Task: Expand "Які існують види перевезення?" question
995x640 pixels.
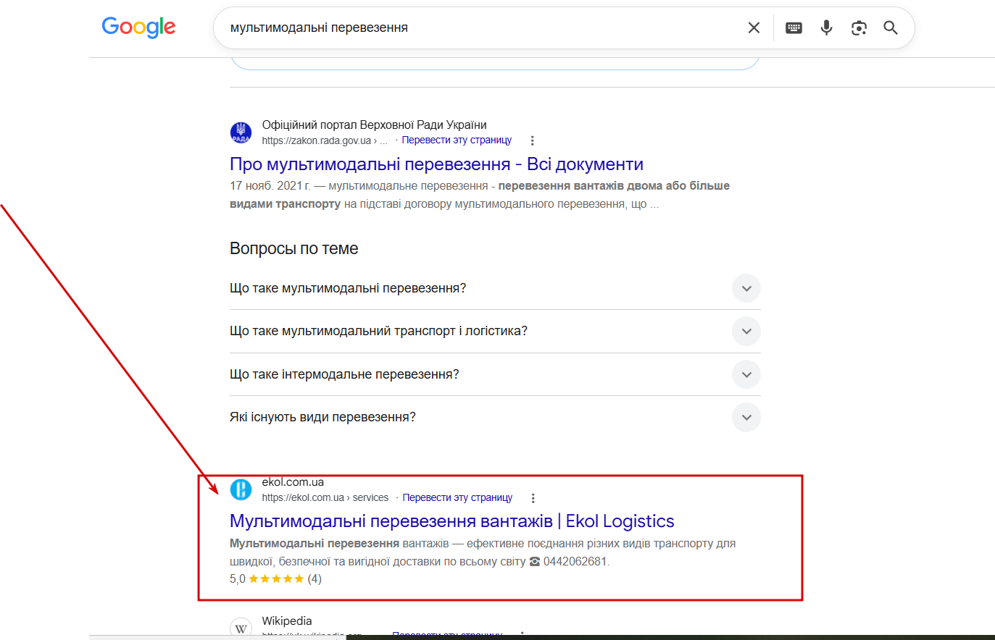Action: [x=495, y=417]
